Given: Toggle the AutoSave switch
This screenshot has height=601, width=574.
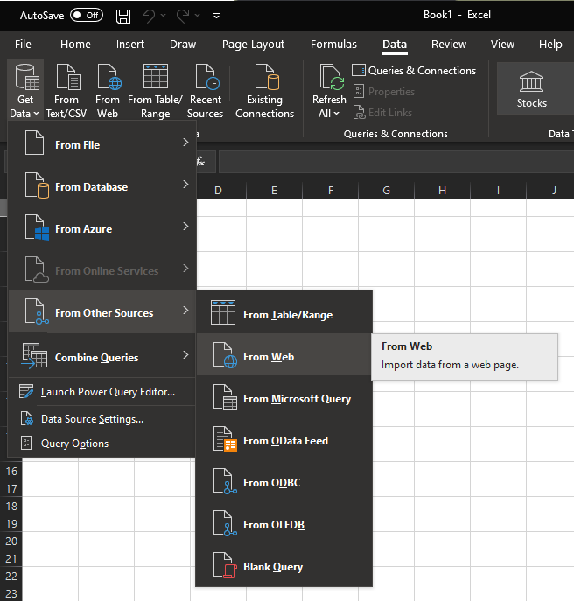Looking at the screenshot, I should [87, 16].
